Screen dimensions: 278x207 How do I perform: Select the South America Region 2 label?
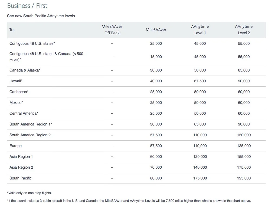(30, 135)
